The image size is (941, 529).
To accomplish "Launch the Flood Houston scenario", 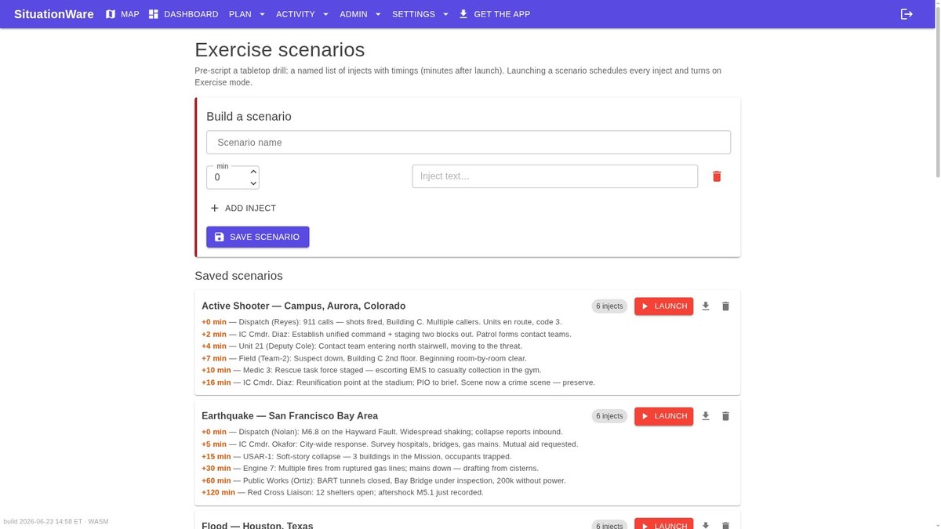I will 663,524.
